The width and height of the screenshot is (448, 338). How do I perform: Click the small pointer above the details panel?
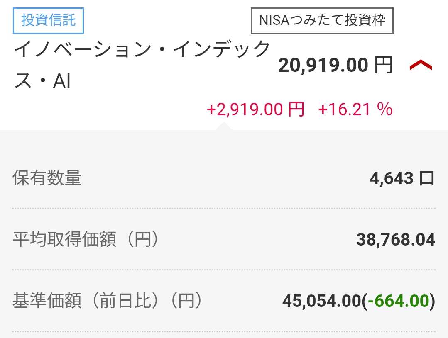(x=223, y=126)
